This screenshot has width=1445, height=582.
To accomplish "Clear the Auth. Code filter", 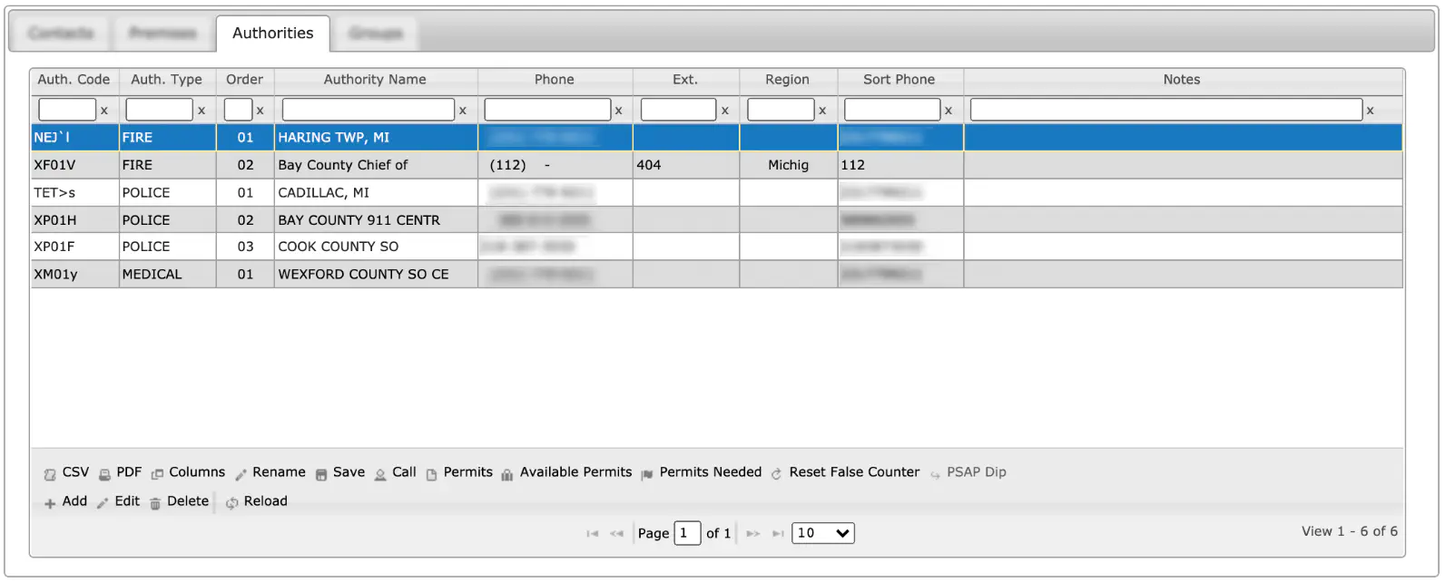I will click(104, 111).
